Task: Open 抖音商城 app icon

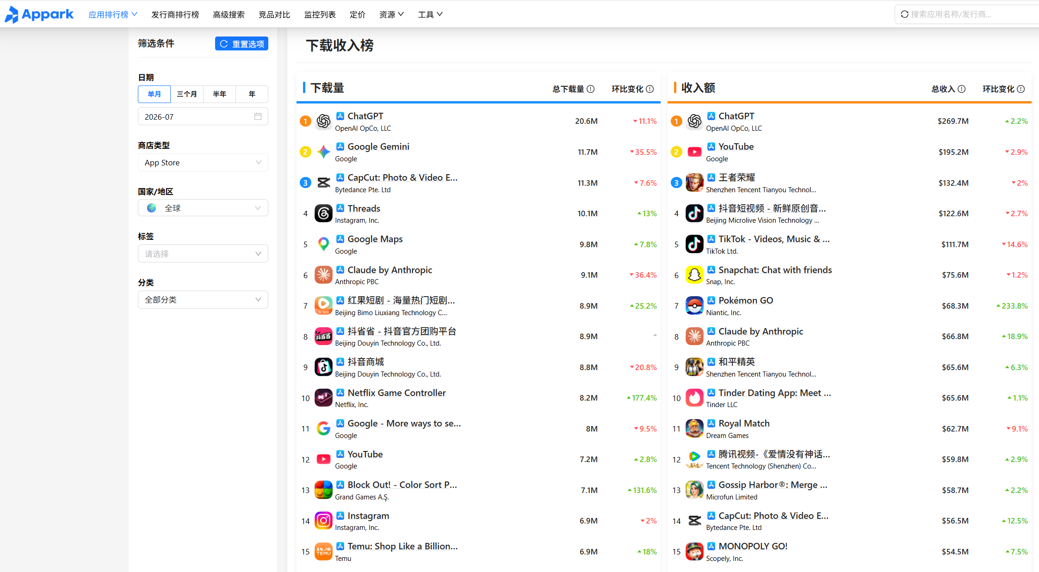Action: 323,367
